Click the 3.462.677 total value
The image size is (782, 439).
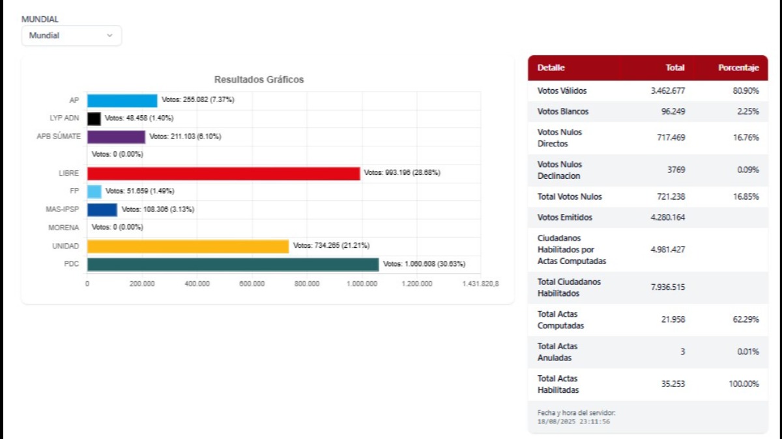tap(668, 90)
